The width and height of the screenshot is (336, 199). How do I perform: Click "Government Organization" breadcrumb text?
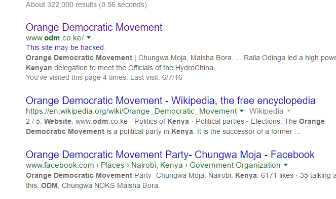[x=235, y=165]
